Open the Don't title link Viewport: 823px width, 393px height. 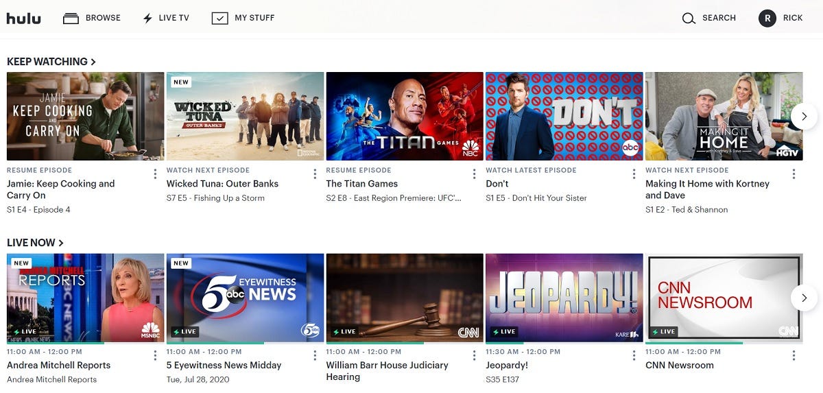[x=497, y=184]
